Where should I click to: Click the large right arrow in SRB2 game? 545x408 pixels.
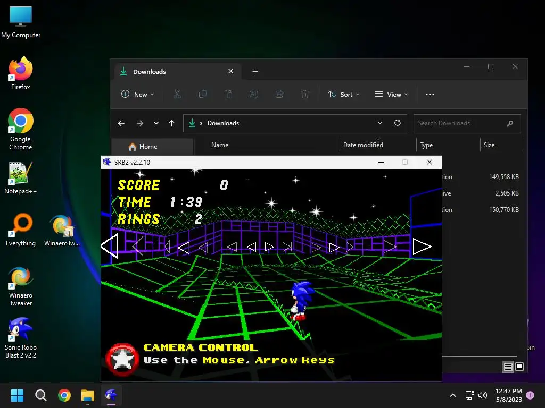tap(422, 246)
